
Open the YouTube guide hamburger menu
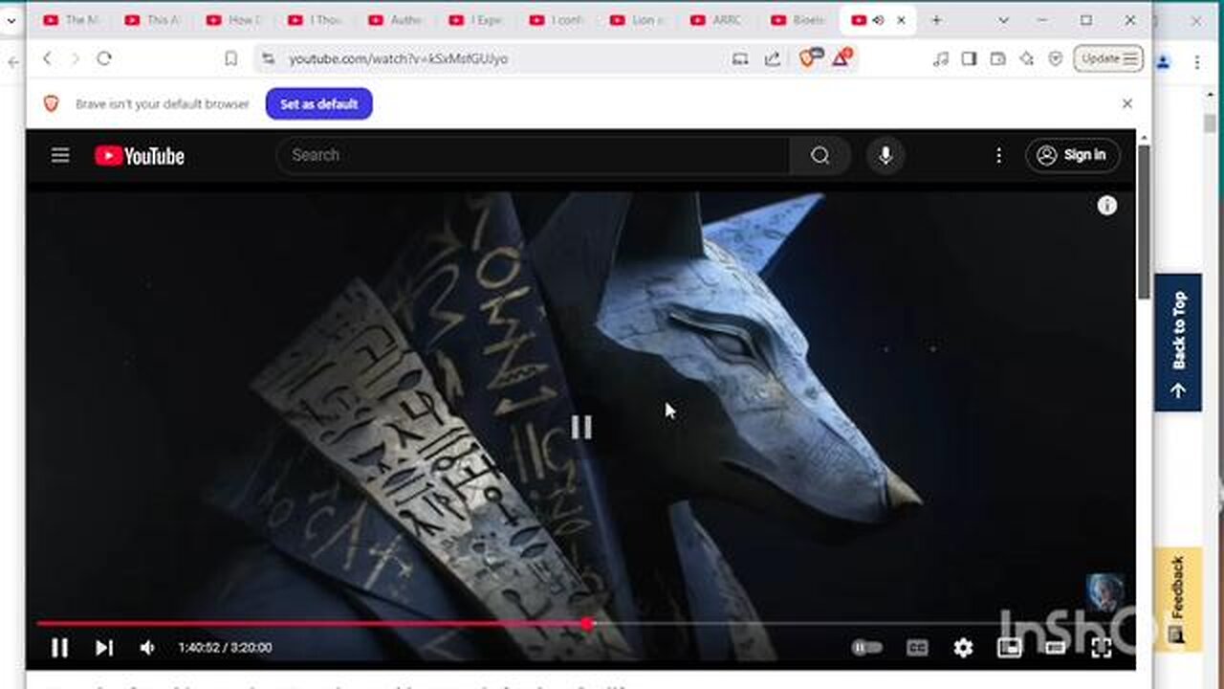[x=60, y=155]
